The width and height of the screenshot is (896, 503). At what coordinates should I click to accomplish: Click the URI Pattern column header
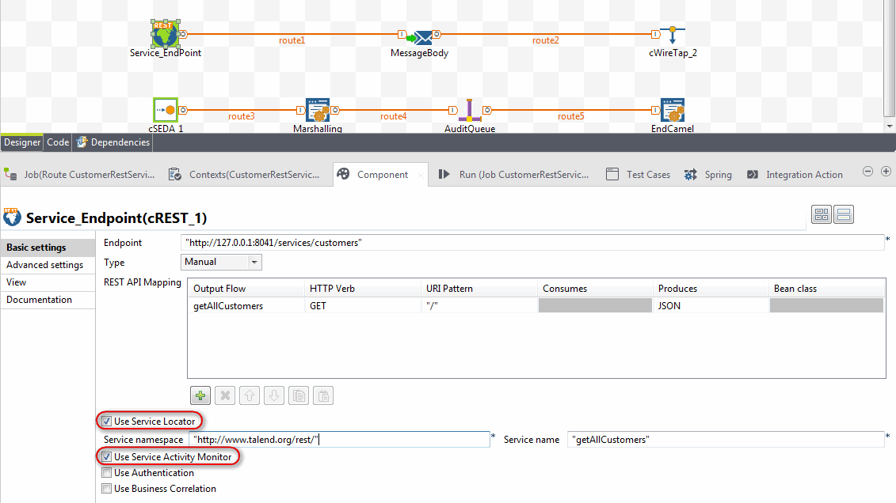point(479,289)
